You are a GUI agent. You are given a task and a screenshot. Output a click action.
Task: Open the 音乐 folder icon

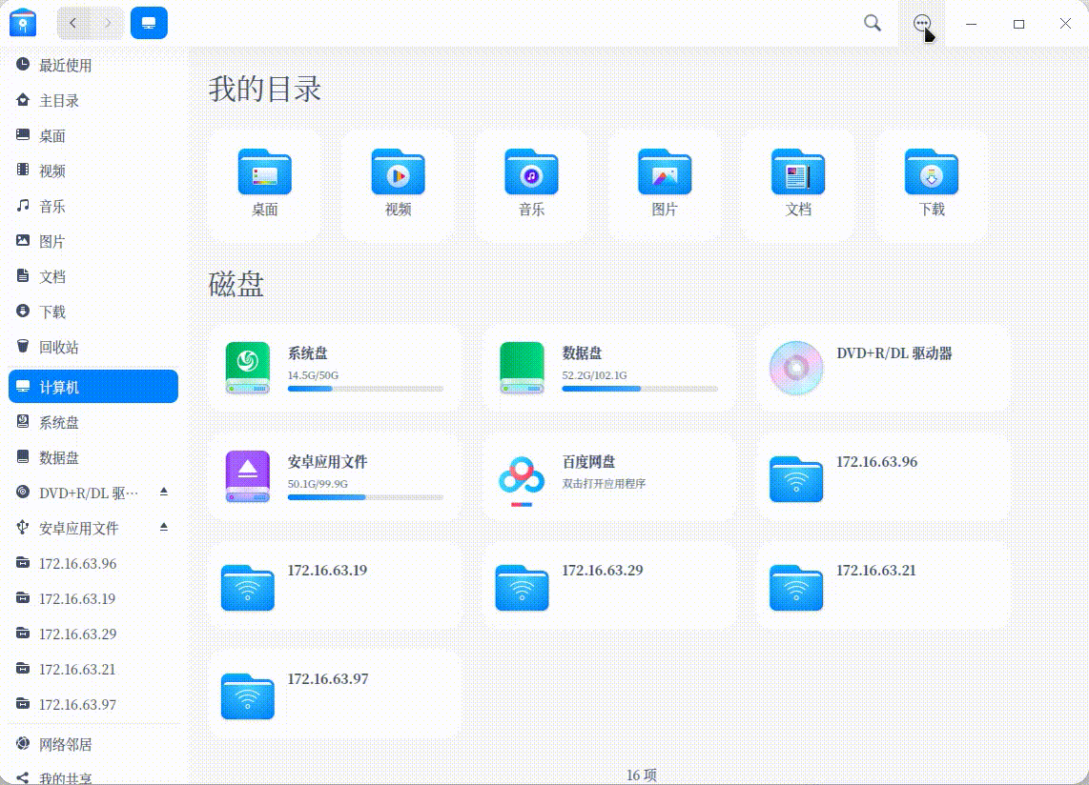tap(530, 173)
